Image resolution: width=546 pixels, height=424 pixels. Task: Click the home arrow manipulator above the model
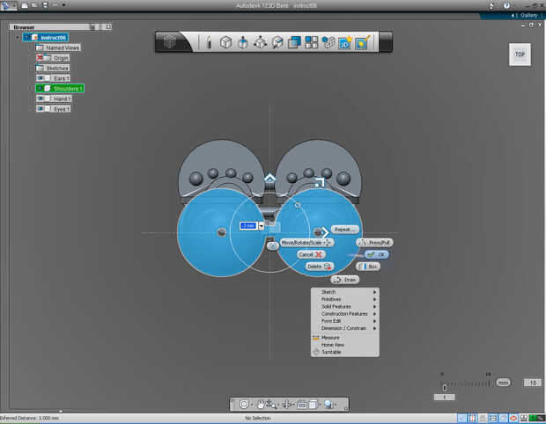(x=269, y=179)
